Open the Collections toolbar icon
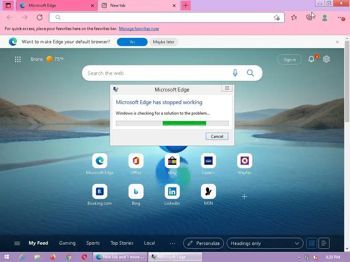The width and height of the screenshot is (350, 262). (x=309, y=17)
